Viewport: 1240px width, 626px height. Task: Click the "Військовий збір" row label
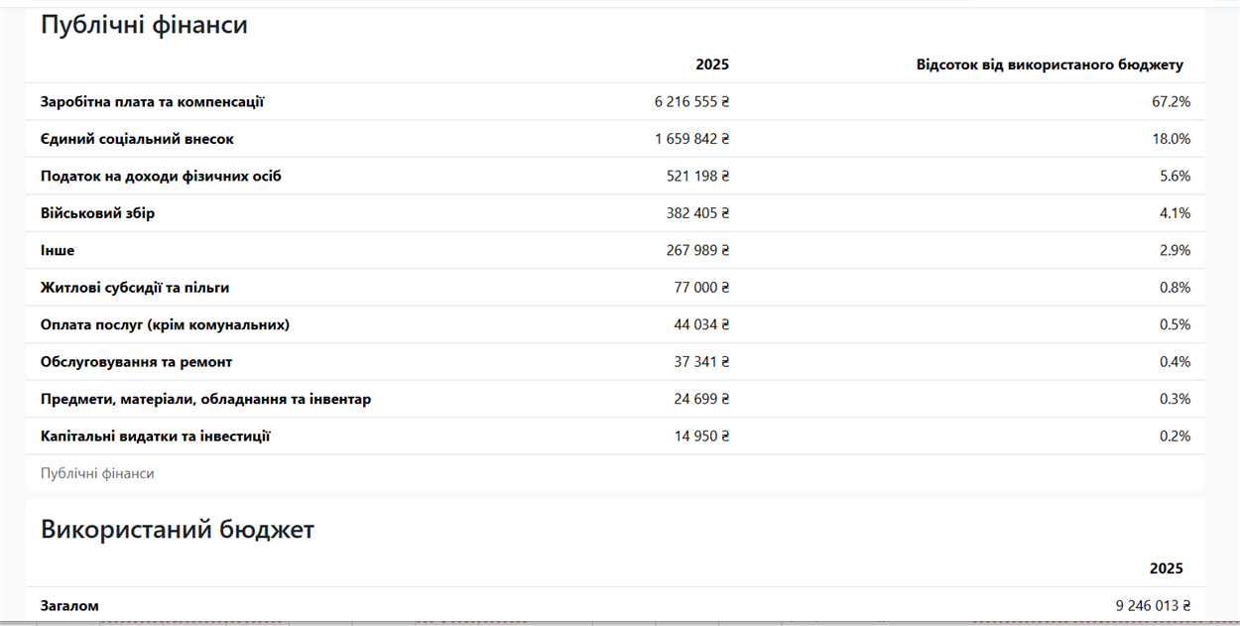(97, 213)
